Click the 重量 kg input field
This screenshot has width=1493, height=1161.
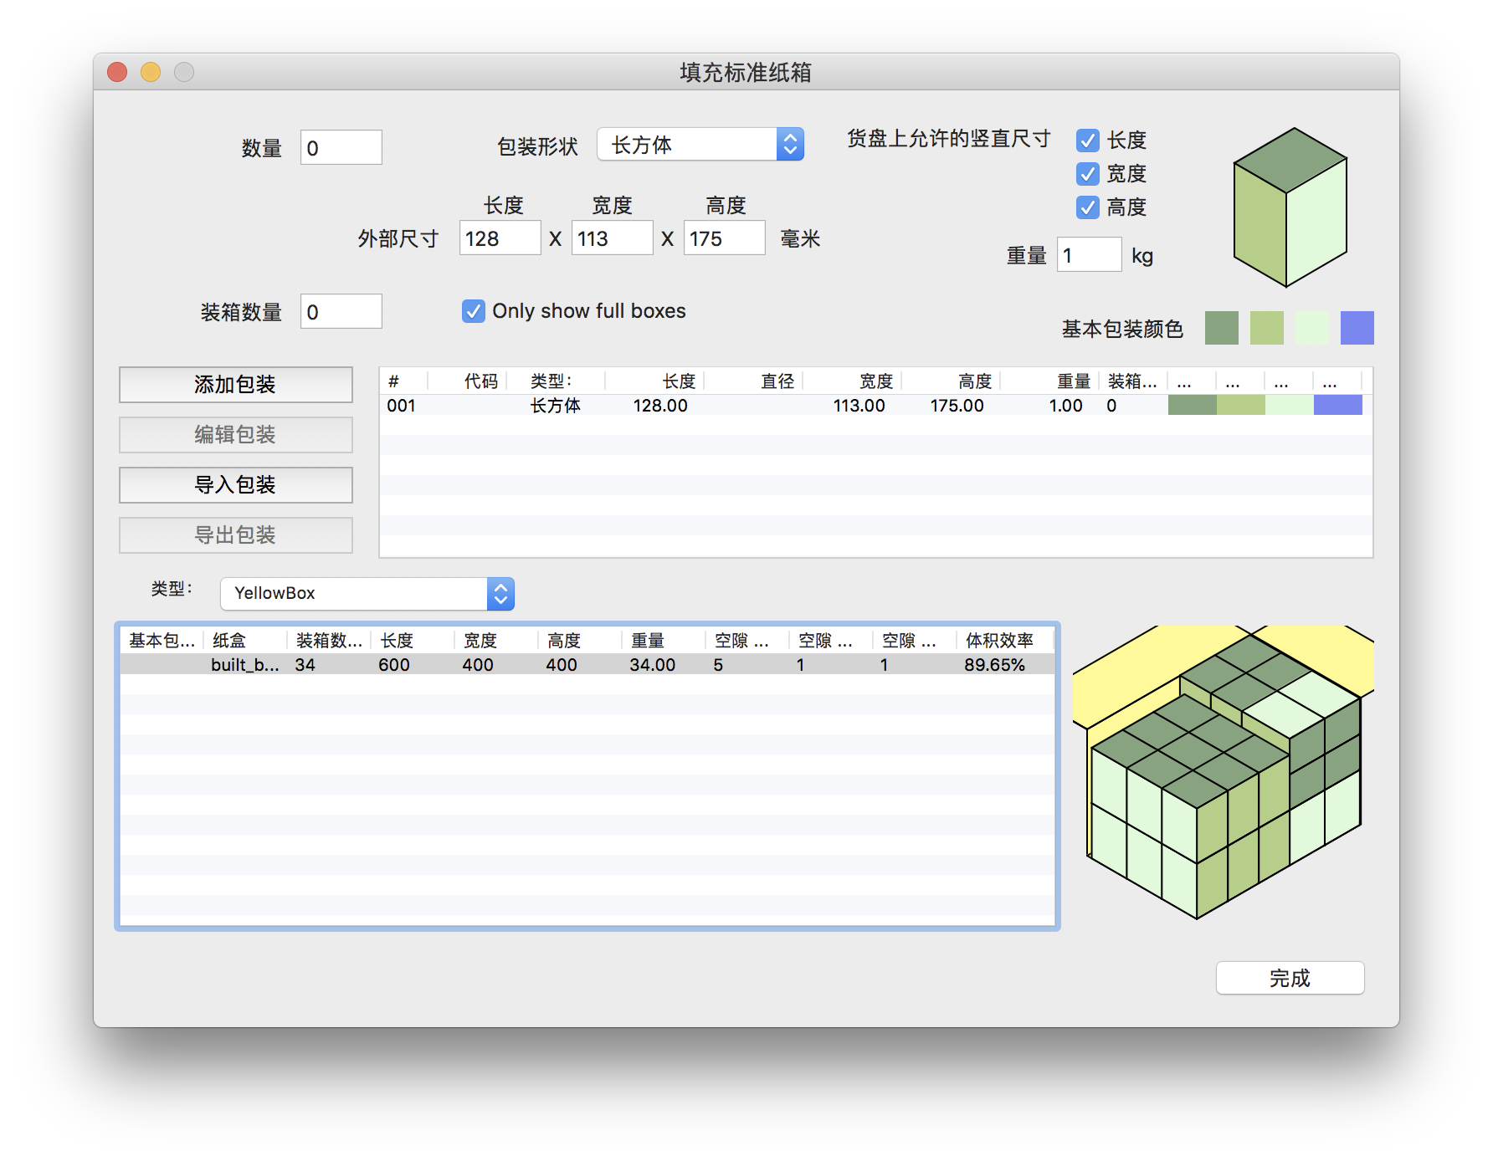tap(1089, 254)
